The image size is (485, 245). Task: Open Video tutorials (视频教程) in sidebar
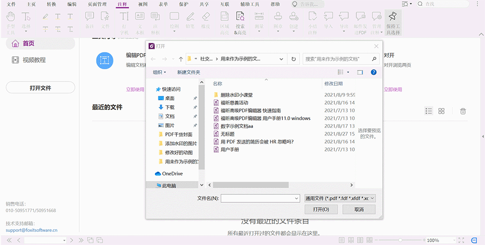tap(29, 60)
